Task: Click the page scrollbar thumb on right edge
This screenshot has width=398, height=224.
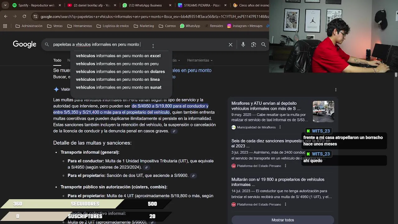Action: click(x=396, y=75)
